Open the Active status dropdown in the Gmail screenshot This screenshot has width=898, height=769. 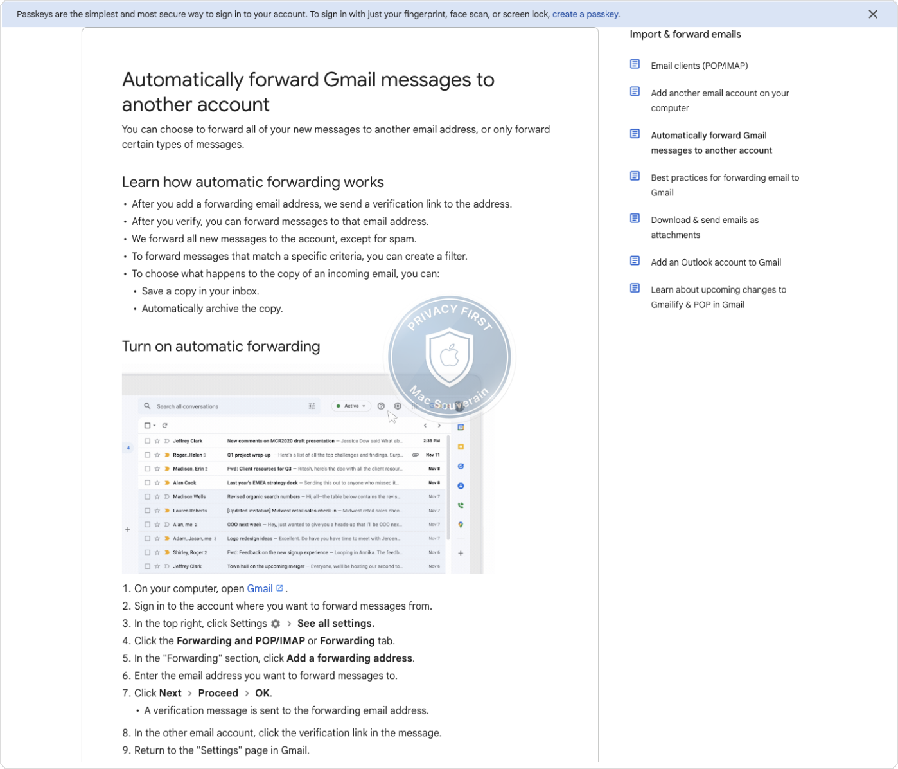tap(351, 406)
